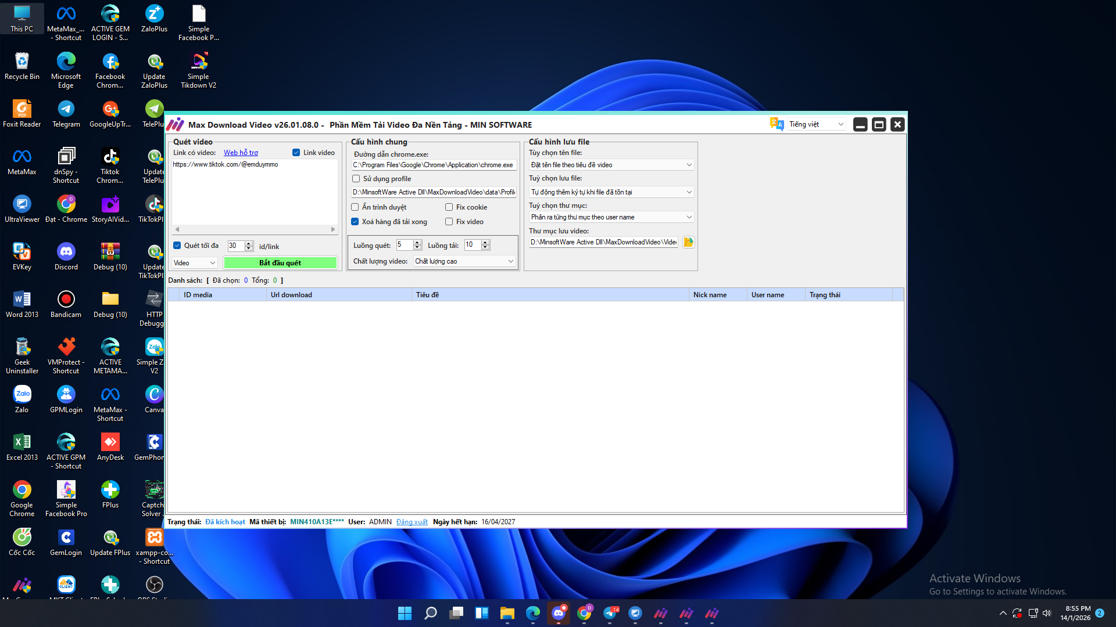Click the Url download column header
The image size is (1116, 627).
[x=339, y=295]
